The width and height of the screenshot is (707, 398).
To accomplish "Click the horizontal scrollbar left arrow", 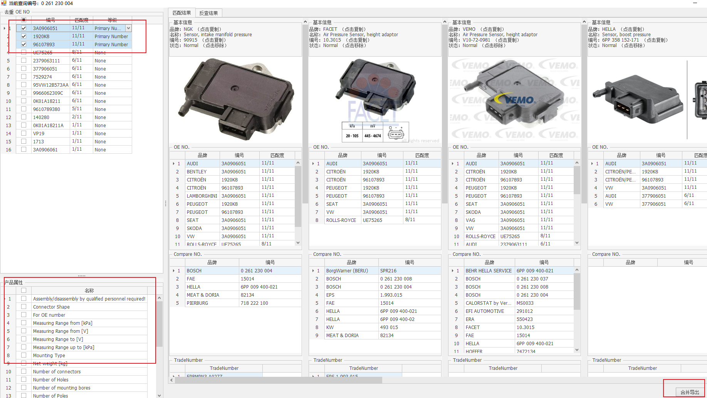I will (172, 380).
